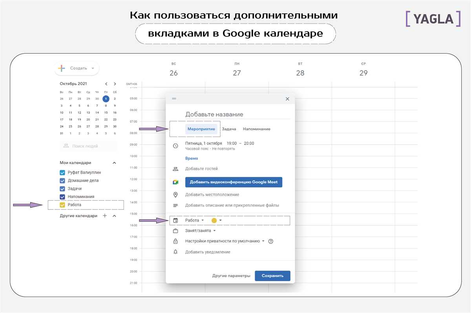Click people icon in Поиск людей field
The width and height of the screenshot is (471, 313).
pos(66,146)
